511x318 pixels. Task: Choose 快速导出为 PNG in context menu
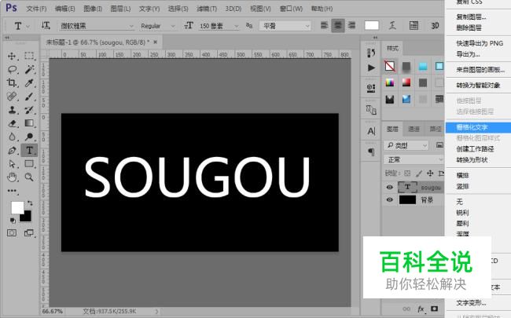click(480, 43)
